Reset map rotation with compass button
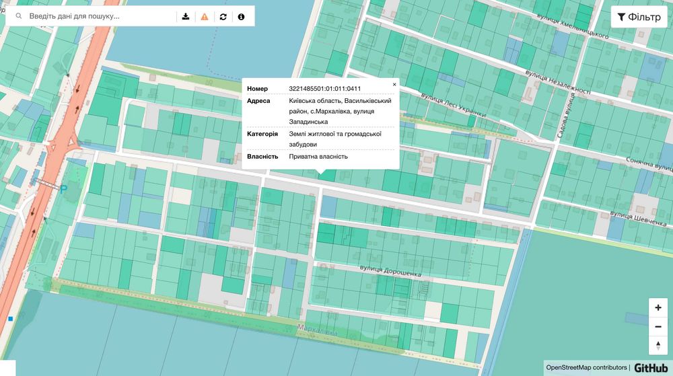This screenshot has height=376, width=673. 658,345
